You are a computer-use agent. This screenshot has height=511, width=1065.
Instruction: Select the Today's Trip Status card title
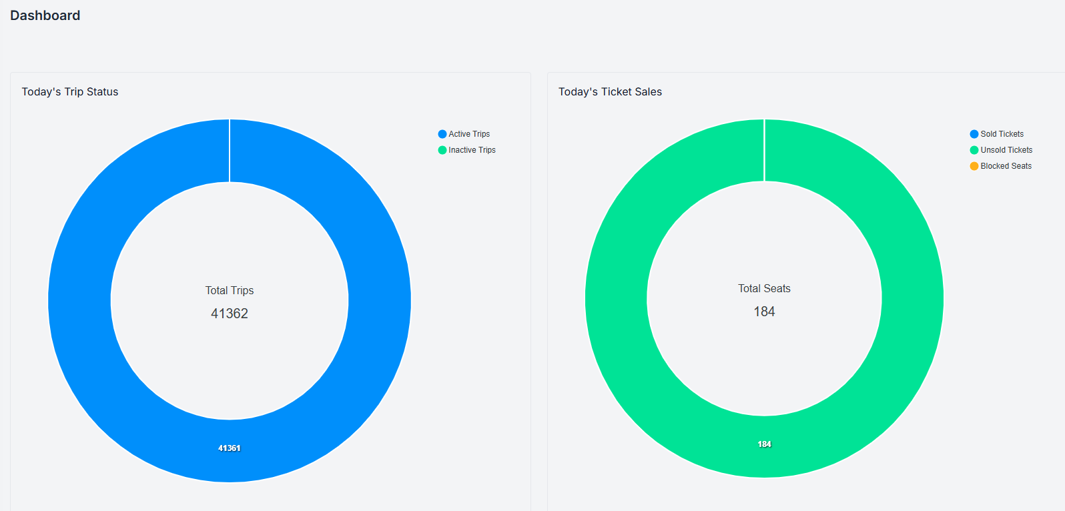click(x=70, y=92)
